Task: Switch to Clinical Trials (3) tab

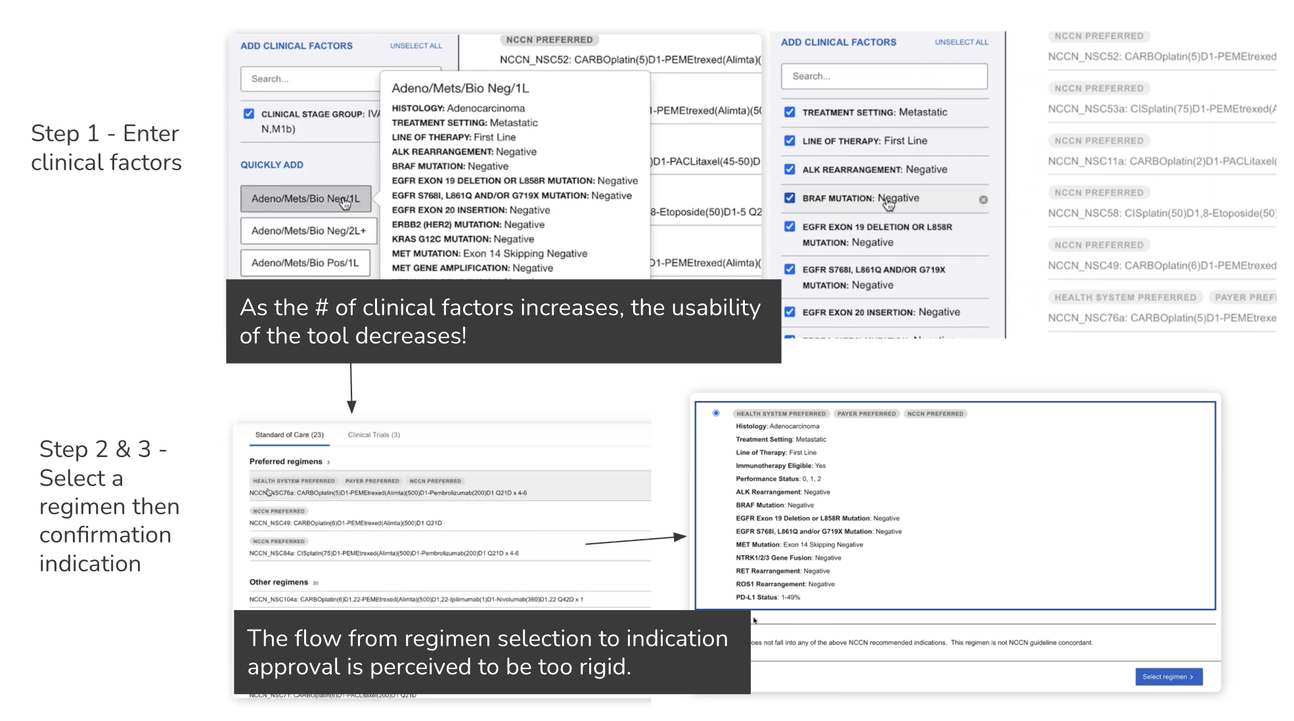Action: pos(374,435)
